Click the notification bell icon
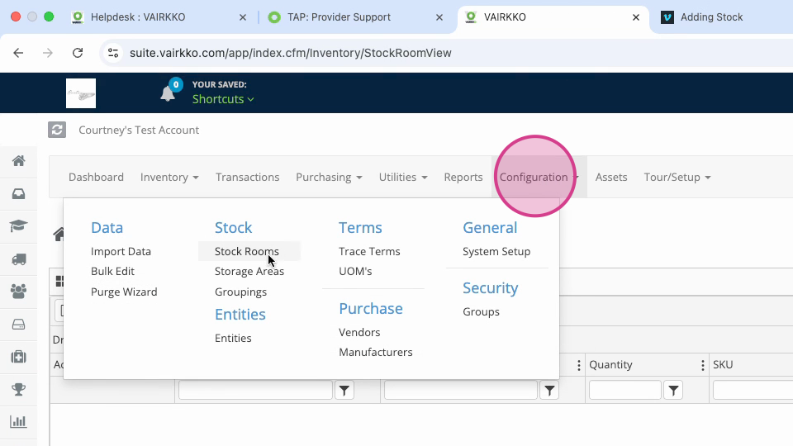This screenshot has width=793, height=446. click(x=168, y=93)
